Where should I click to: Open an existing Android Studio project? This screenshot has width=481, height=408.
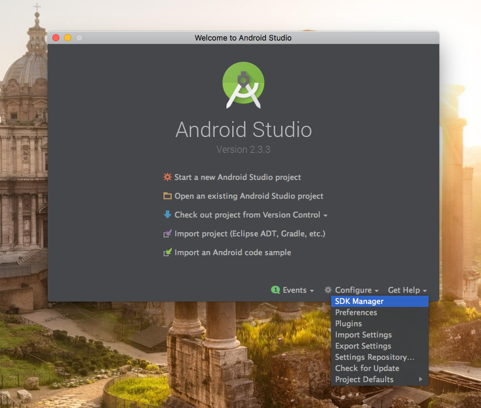click(x=243, y=196)
